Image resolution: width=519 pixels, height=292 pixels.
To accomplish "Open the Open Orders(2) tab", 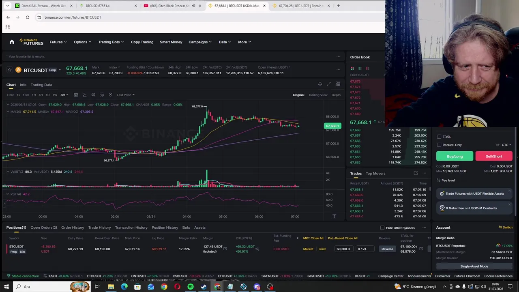I will pyautogui.click(x=44, y=228).
